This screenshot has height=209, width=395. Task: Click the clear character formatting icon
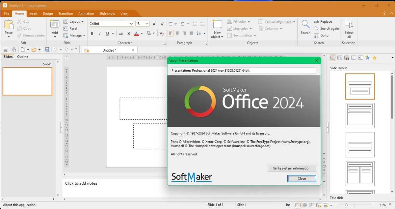tap(161, 34)
